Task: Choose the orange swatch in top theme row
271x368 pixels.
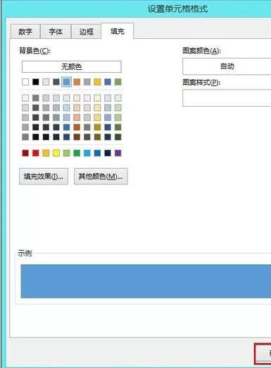Action: 77,82
